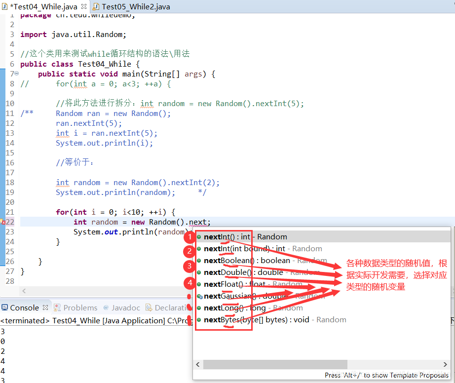Screen dimensions: 455x383
Task: Click the Java file icon on Test05_While2.java tab
Action: click(x=96, y=7)
